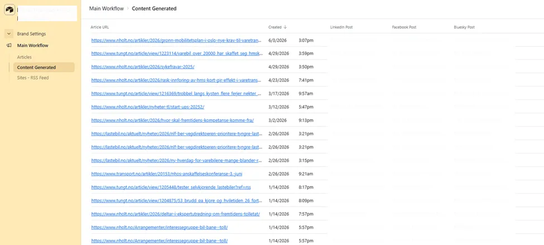Open Brand Settings in the sidebar
This screenshot has height=245, width=544.
click(x=31, y=33)
